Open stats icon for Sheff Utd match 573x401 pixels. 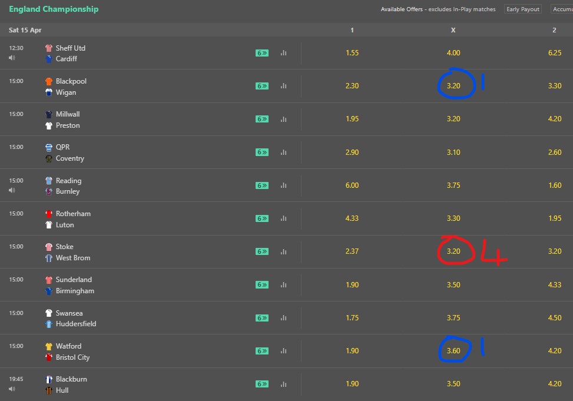point(283,53)
